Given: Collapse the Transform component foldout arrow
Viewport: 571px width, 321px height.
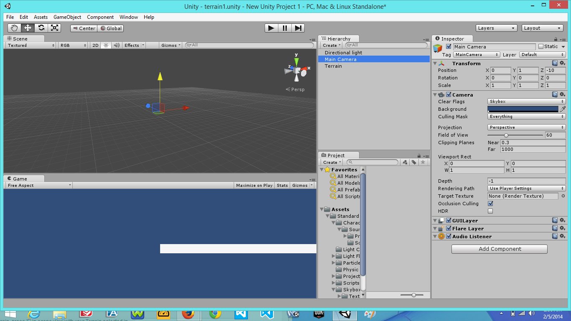Looking at the screenshot, I should point(435,64).
